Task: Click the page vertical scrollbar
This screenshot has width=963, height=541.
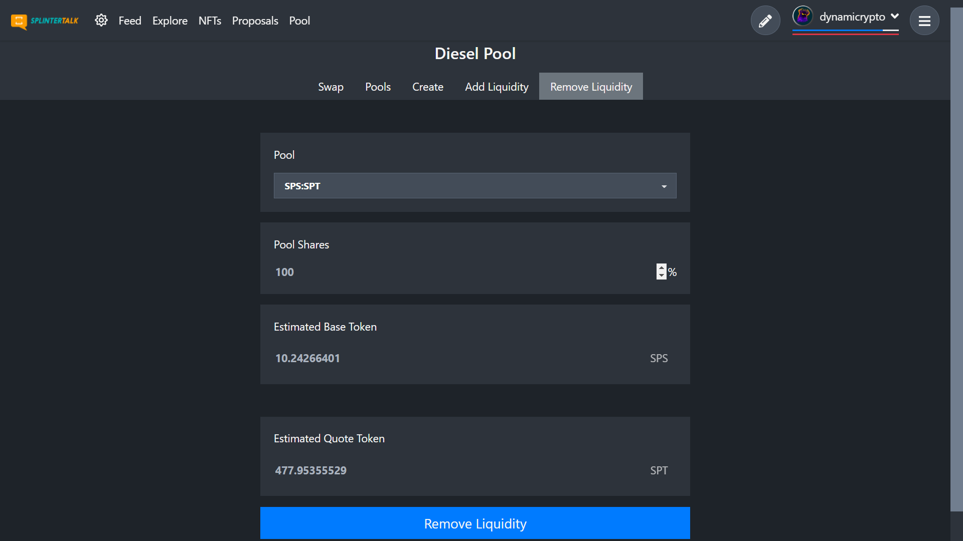Action: coord(956,259)
